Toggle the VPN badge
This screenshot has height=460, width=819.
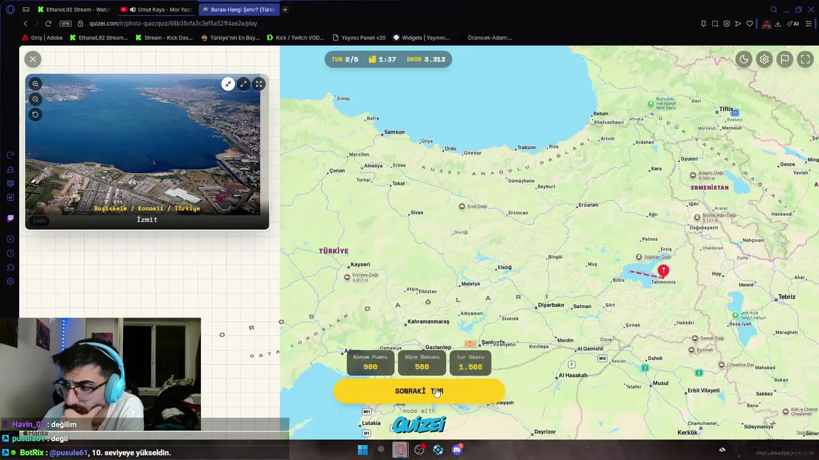[x=65, y=24]
